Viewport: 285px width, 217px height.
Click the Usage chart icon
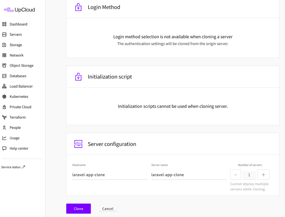pos(4,138)
